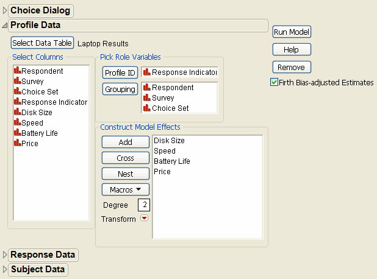
Task: Click the Survey icon in Grouping list
Action: pos(147,98)
